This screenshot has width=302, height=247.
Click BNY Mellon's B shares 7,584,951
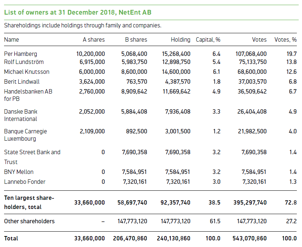coord(135,172)
